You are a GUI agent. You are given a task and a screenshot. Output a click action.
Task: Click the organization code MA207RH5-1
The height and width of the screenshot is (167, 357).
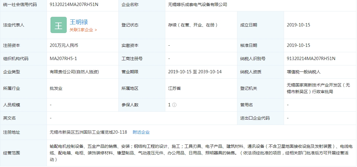pos(63,59)
